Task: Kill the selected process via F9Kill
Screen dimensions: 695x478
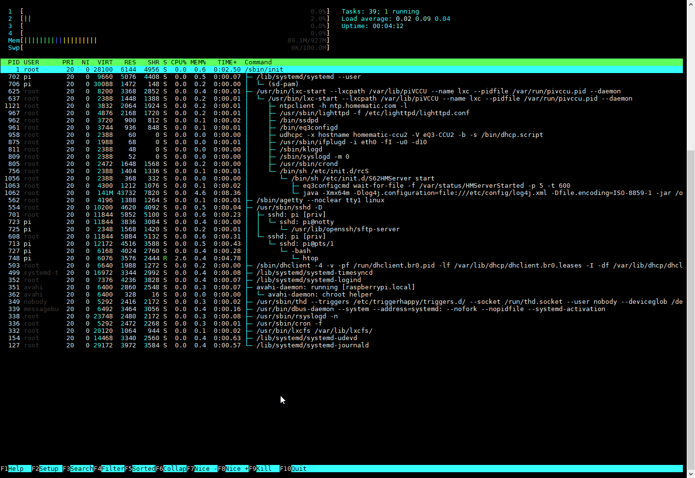Action: (264, 468)
